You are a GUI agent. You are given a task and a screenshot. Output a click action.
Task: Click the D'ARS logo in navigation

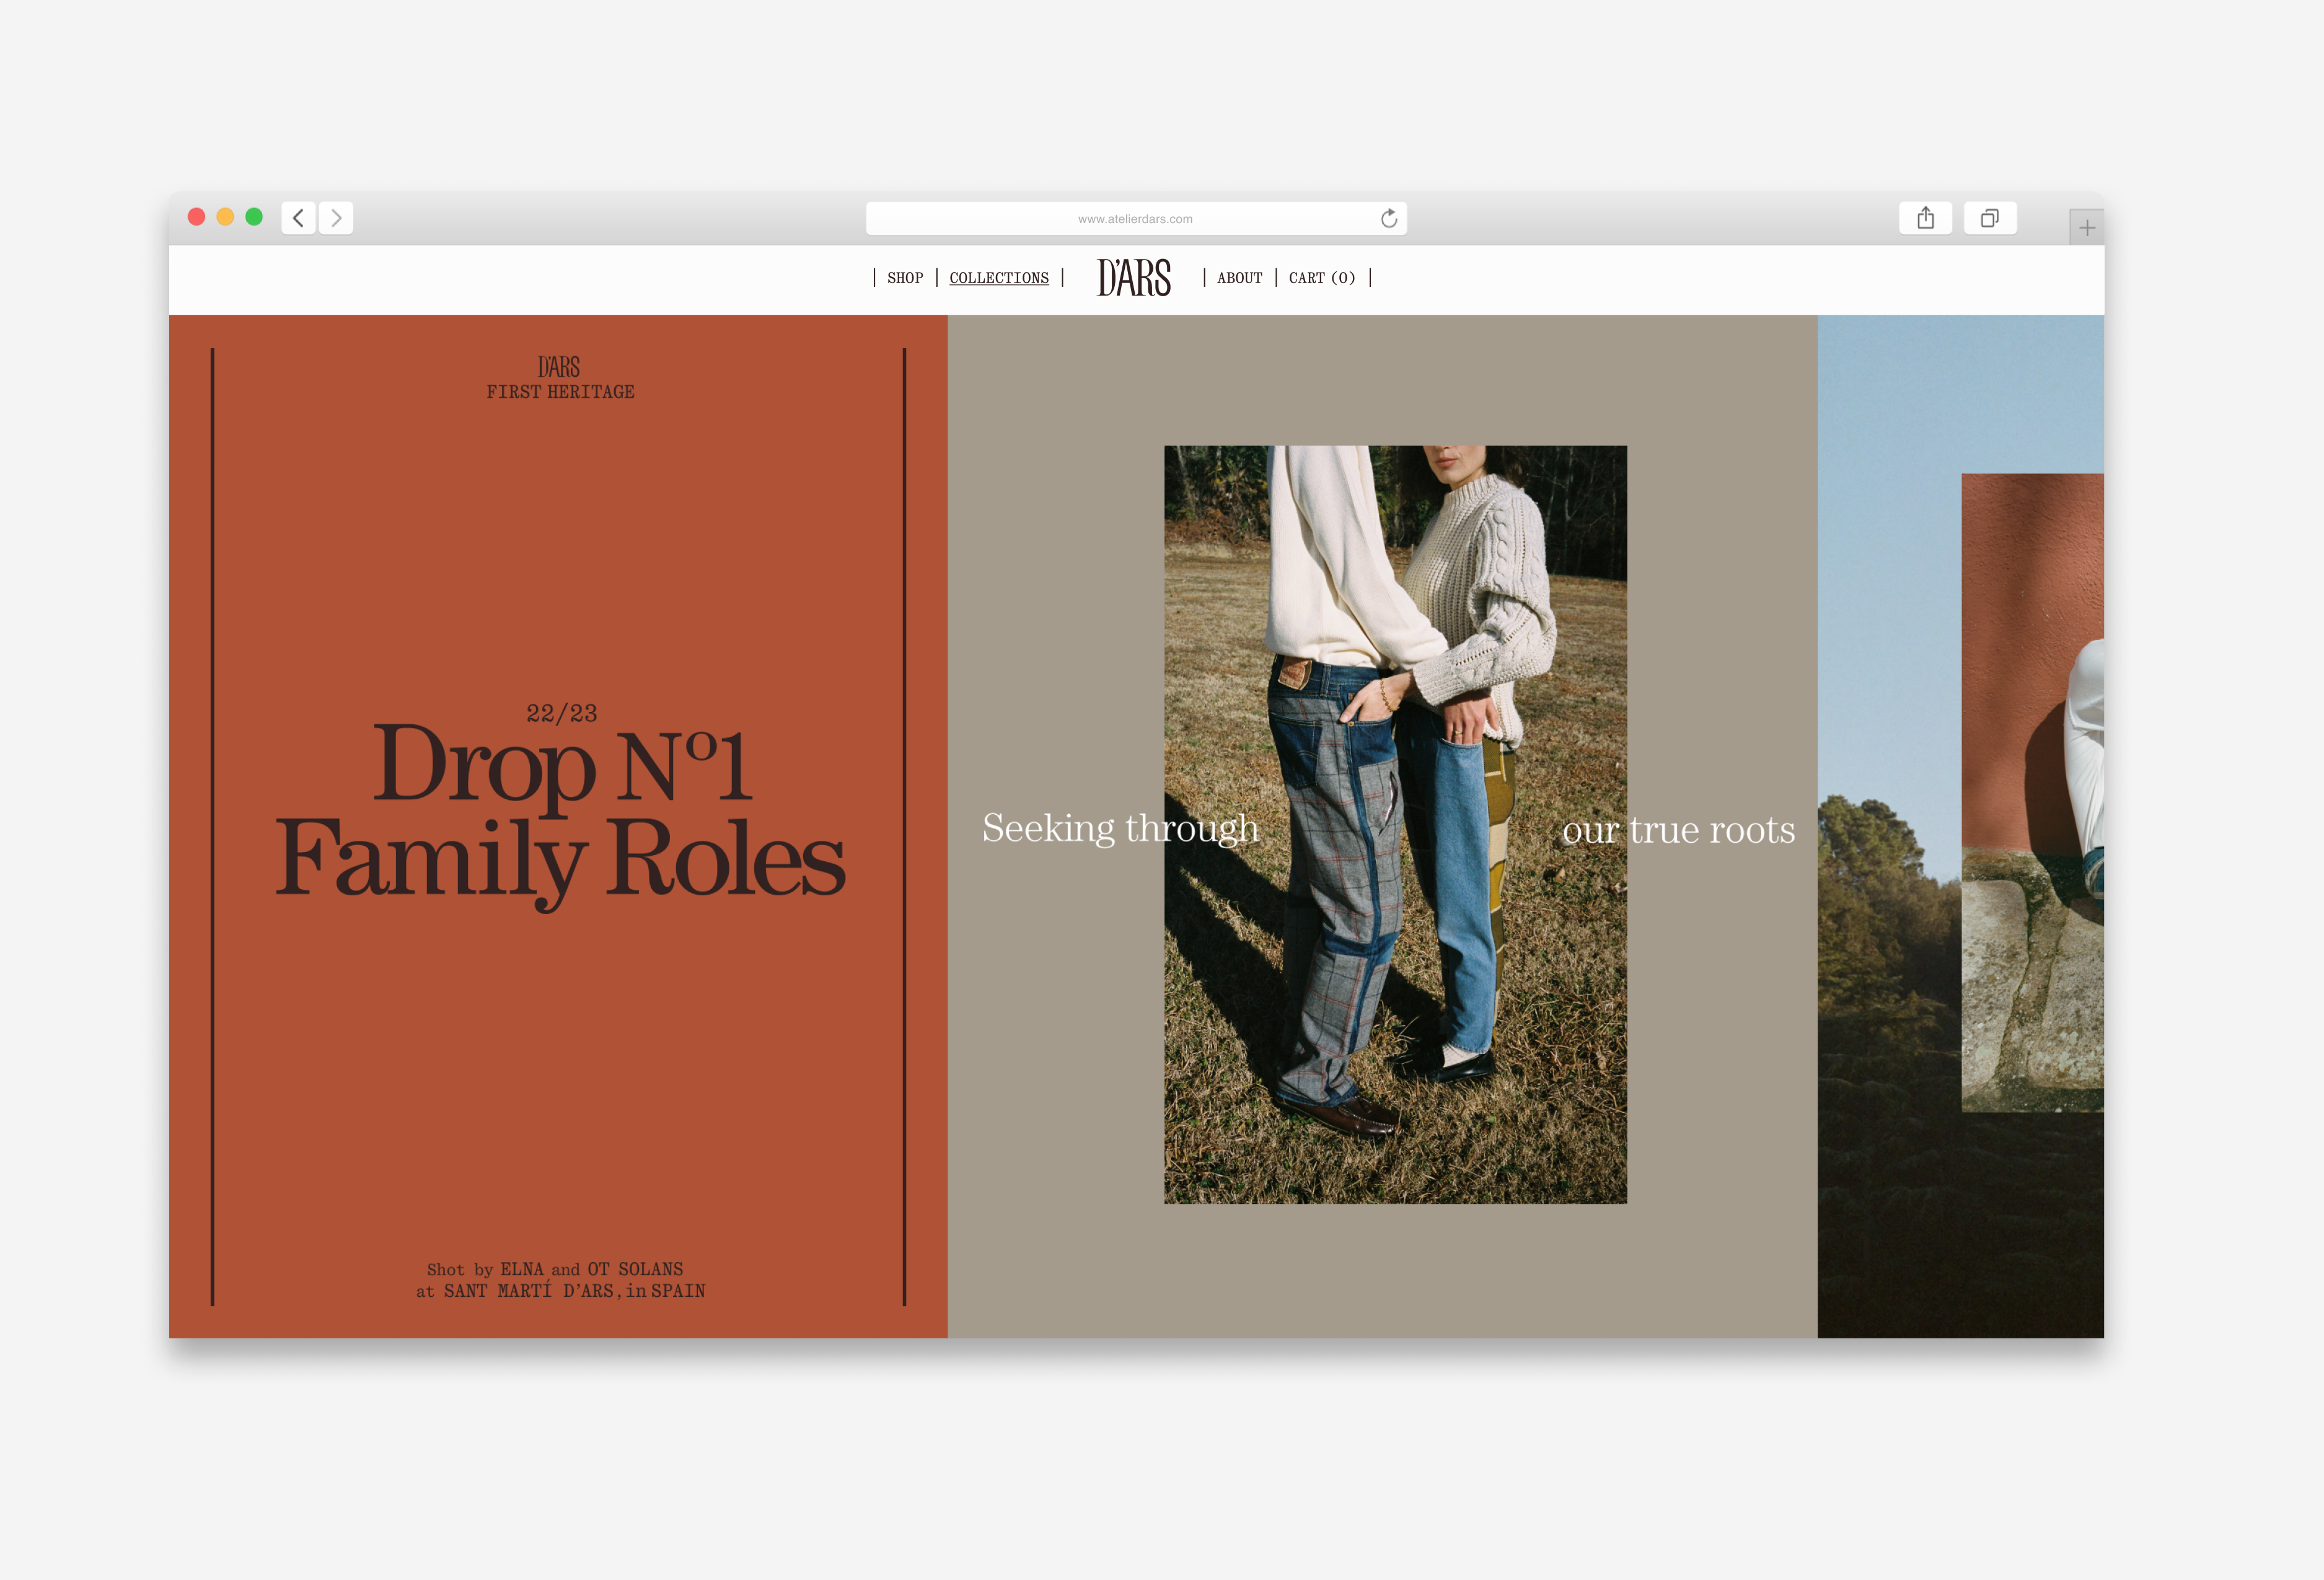(x=1133, y=278)
